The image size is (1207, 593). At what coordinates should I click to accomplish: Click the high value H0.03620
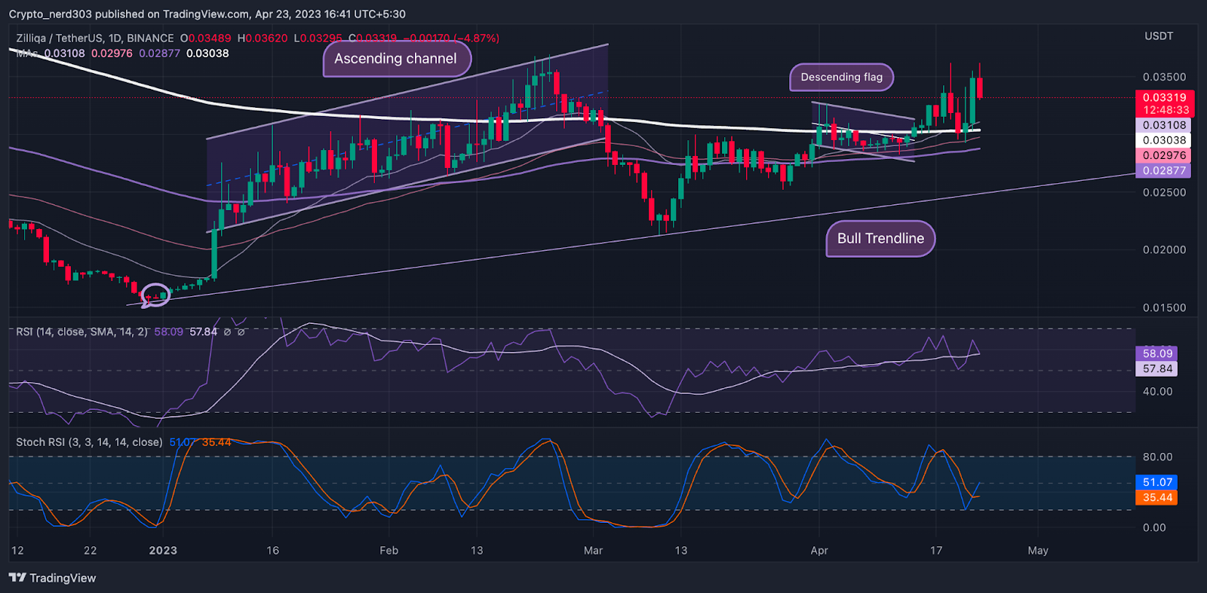coord(263,38)
